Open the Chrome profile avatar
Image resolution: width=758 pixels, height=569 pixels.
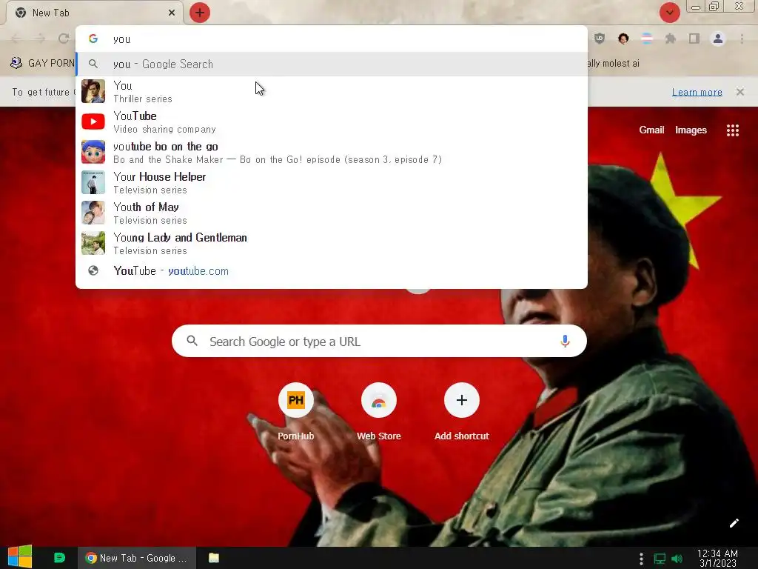718,39
